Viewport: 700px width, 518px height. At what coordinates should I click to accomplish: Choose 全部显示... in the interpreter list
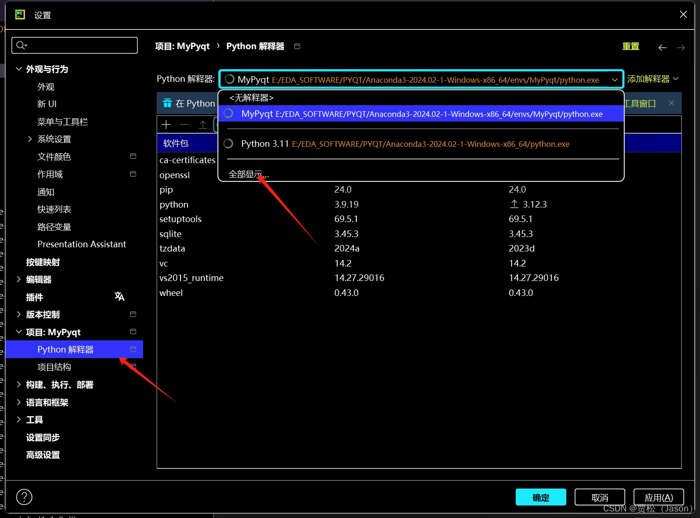point(249,174)
